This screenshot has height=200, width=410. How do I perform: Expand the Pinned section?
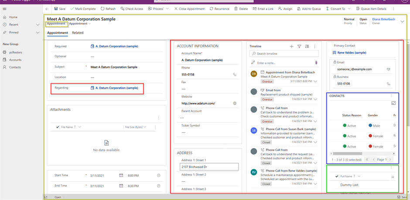tap(38, 33)
